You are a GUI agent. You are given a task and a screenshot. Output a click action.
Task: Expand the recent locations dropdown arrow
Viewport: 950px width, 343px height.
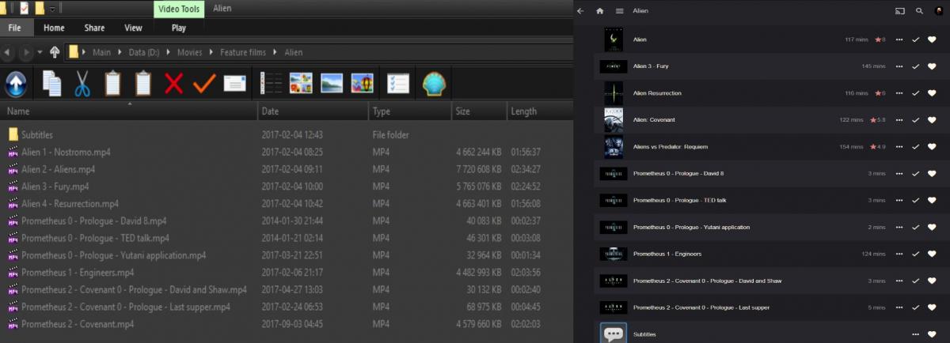click(x=39, y=53)
